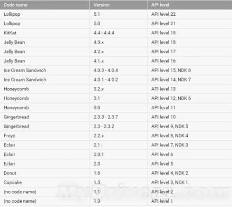
Task: Click the API level column header
Action: [190, 5]
